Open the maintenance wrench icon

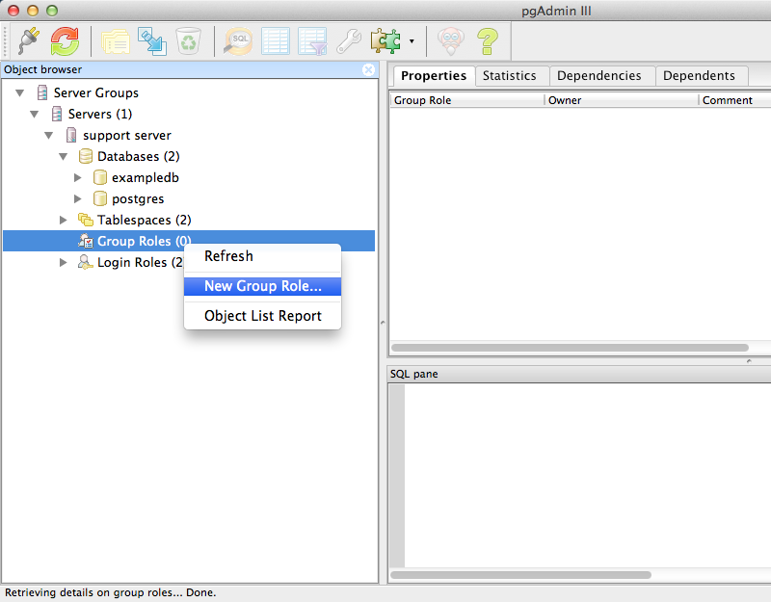pos(347,41)
